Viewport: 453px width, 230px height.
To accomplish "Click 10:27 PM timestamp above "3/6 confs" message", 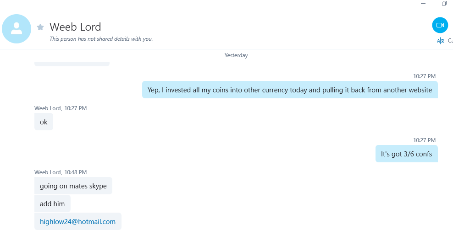I will [x=424, y=140].
